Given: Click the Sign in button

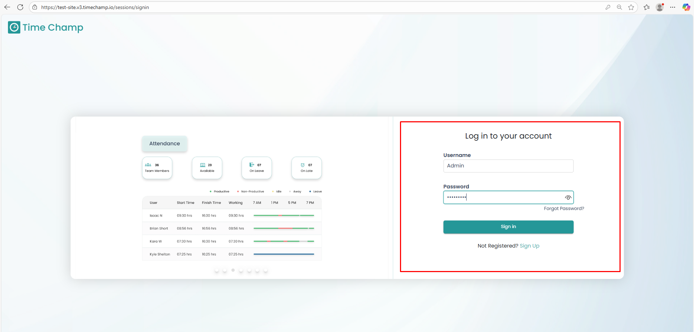Looking at the screenshot, I should 508,227.
